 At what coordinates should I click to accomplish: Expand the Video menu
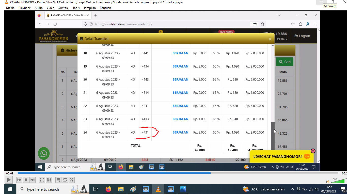point(50,8)
